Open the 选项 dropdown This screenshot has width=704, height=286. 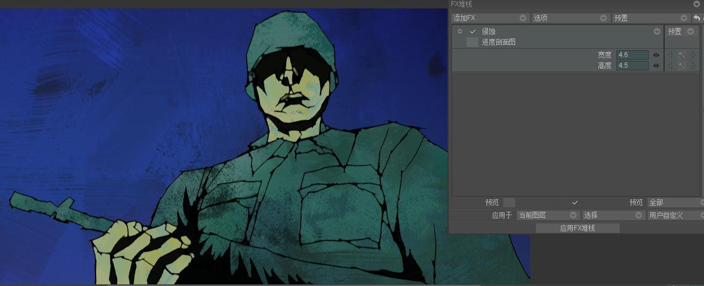570,18
